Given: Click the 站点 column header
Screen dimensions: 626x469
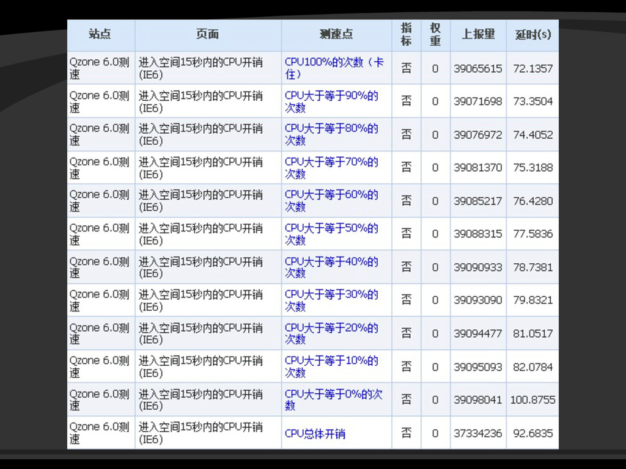Looking at the screenshot, I should tap(100, 34).
